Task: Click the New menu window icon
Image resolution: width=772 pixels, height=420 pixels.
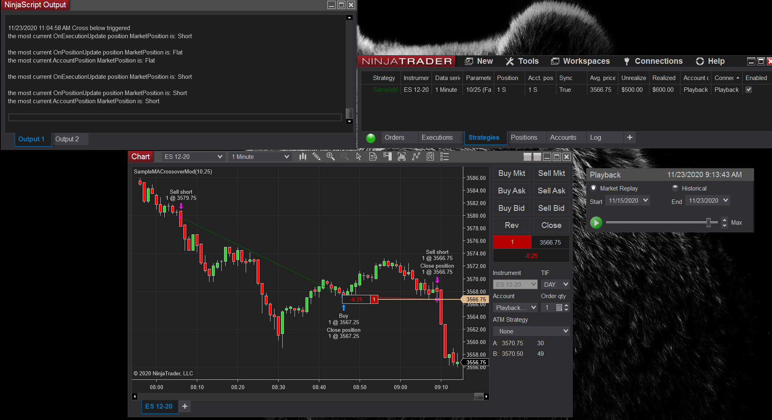Action: point(469,61)
